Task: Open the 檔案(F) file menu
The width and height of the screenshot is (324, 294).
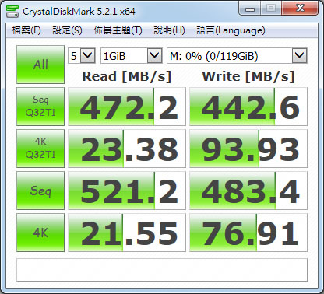Action: pos(26,30)
